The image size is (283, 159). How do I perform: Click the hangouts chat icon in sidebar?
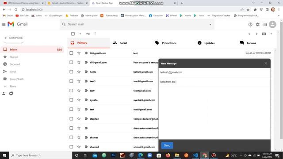pyautogui.click(x=11, y=93)
